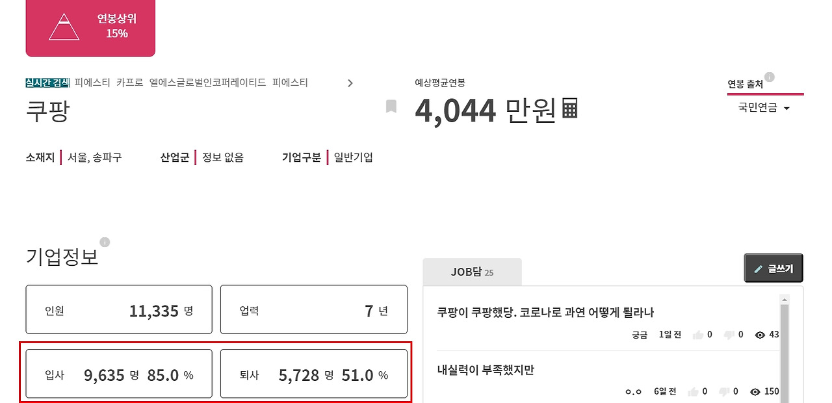Viewport: 832px width, 403px height.
Task: Click the info icon next to 연봉 출처
Action: [x=770, y=76]
